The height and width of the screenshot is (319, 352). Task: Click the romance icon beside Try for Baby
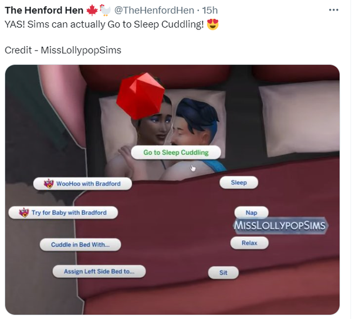(24, 212)
